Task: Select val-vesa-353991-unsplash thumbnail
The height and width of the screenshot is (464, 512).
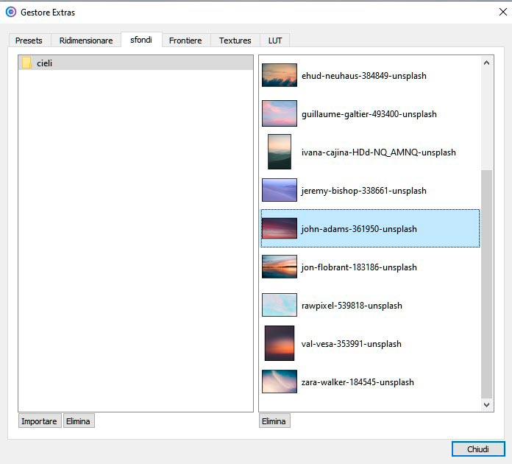Action: (280, 343)
